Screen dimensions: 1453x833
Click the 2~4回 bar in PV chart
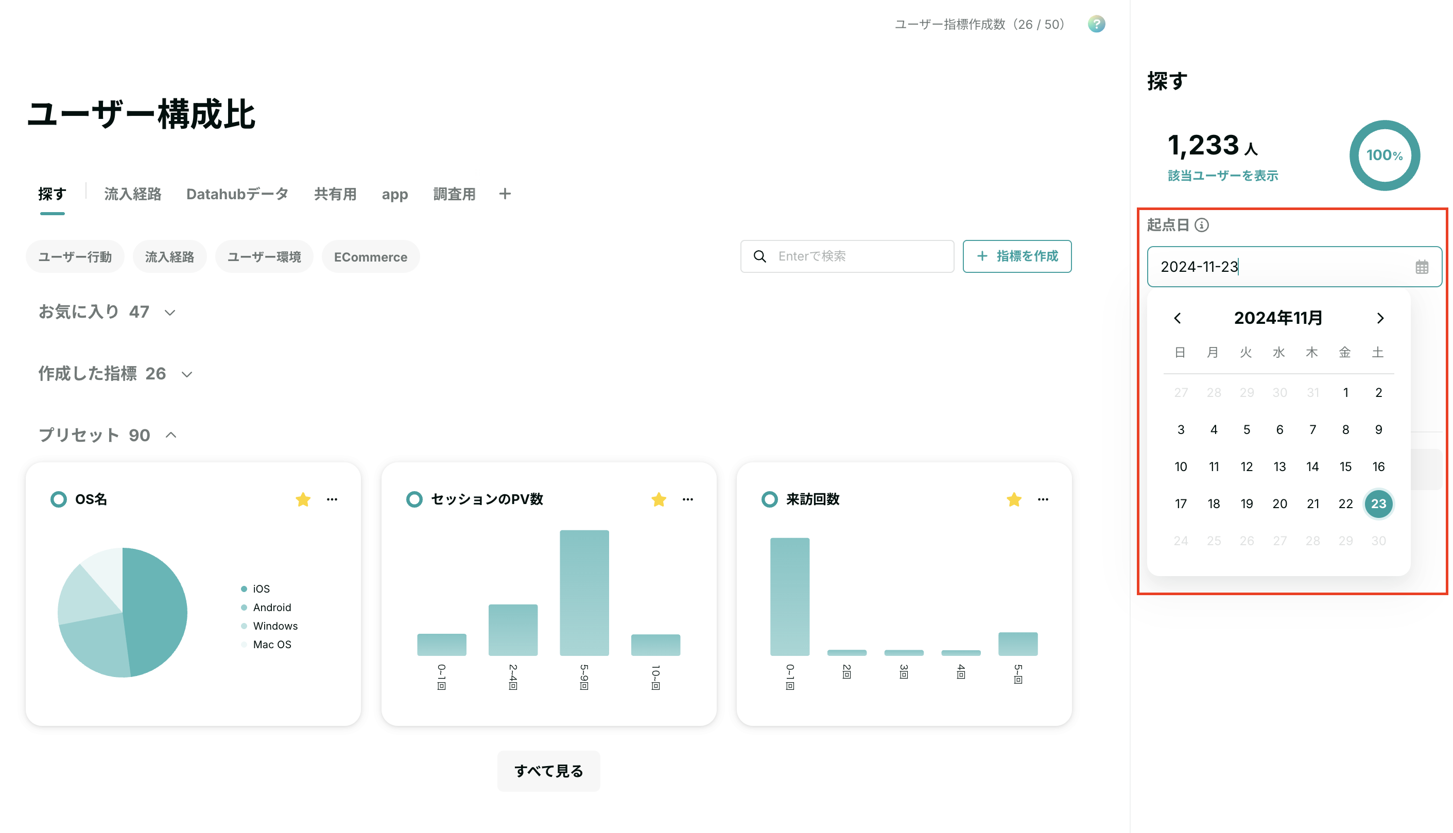click(512, 629)
